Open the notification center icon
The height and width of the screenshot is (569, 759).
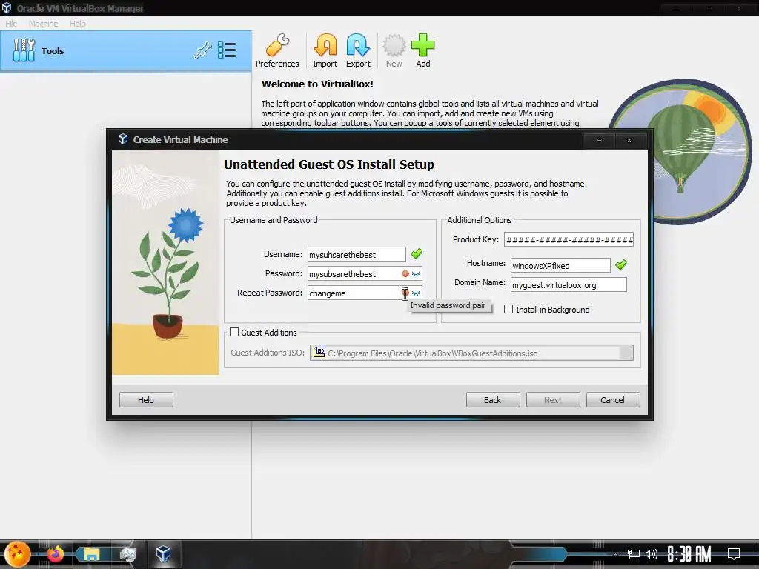tap(734, 553)
